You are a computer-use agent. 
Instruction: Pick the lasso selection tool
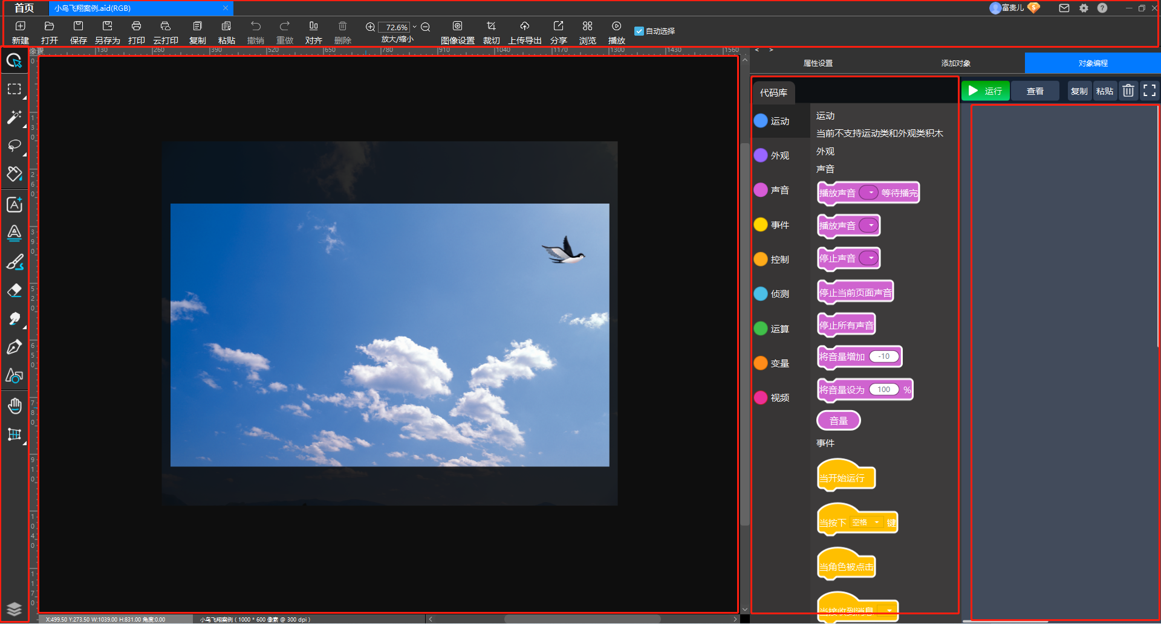click(x=15, y=146)
